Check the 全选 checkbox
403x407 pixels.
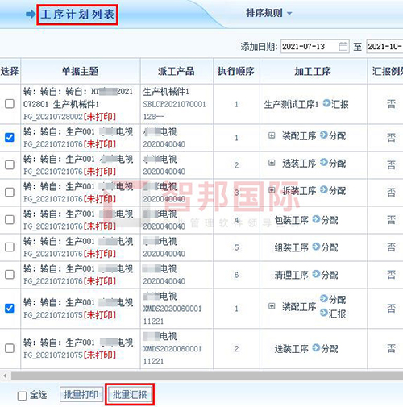click(x=22, y=396)
